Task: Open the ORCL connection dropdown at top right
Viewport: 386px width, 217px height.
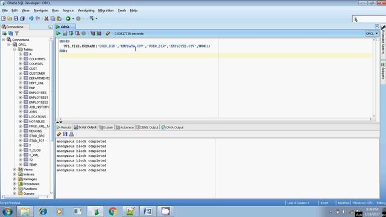Action: 372,34
